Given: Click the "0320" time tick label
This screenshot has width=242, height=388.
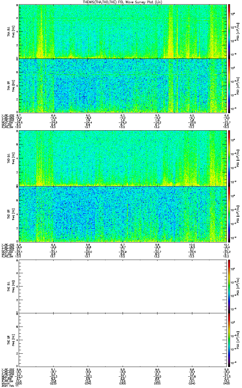Looking at the screenshot, I should (157, 383).
